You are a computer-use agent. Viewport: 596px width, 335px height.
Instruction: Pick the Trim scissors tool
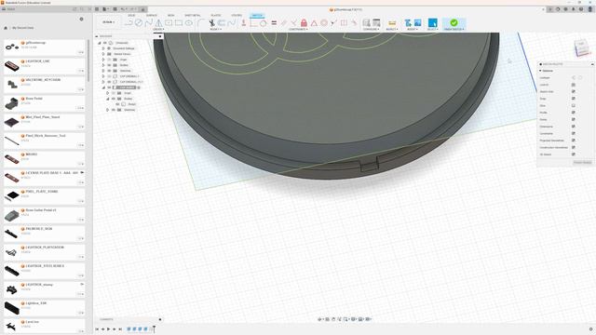(x=211, y=23)
